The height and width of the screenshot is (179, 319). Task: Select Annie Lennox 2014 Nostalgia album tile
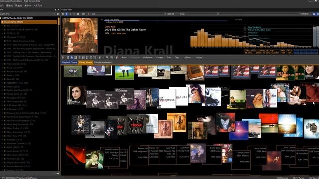click(287, 155)
